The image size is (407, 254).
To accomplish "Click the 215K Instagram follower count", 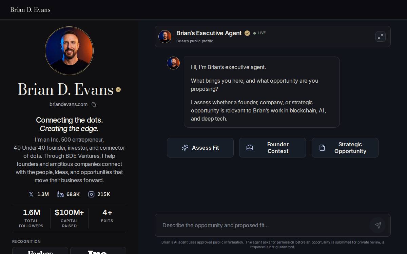I will 104,194.
